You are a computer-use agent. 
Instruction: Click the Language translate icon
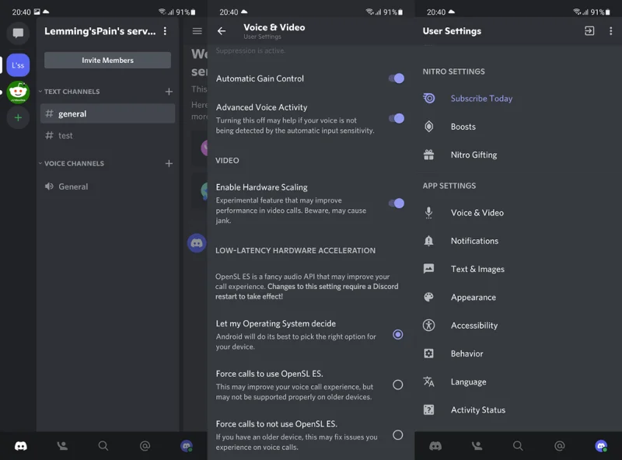[x=429, y=382]
